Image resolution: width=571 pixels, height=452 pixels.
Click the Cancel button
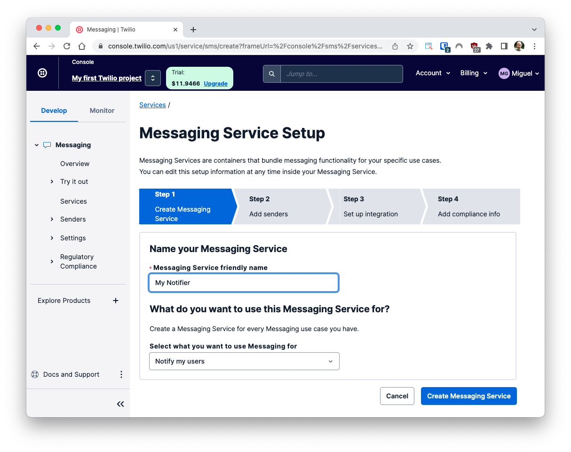point(397,396)
